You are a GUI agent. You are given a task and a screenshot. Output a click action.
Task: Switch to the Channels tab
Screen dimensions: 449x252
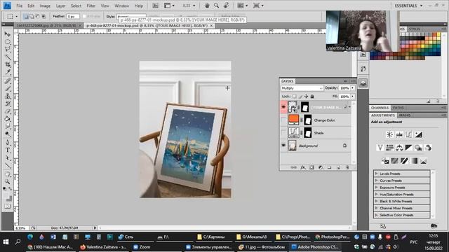[380, 108]
